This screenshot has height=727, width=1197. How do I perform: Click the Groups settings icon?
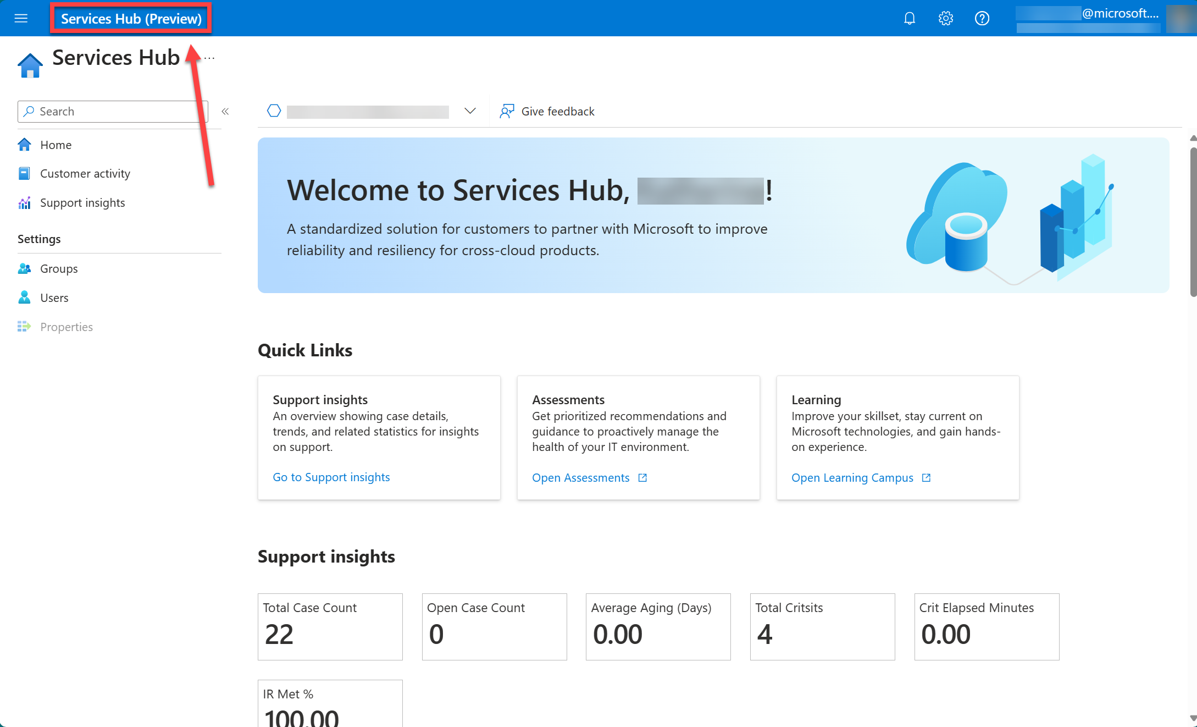25,268
